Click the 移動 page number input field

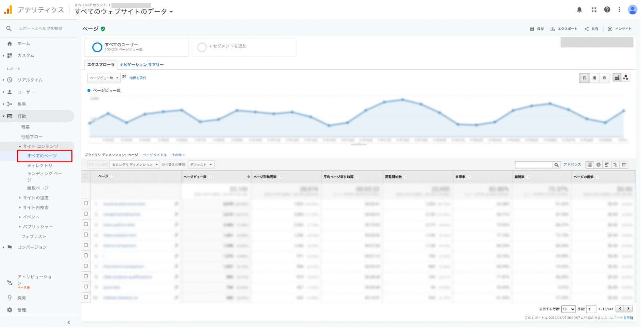591,308
